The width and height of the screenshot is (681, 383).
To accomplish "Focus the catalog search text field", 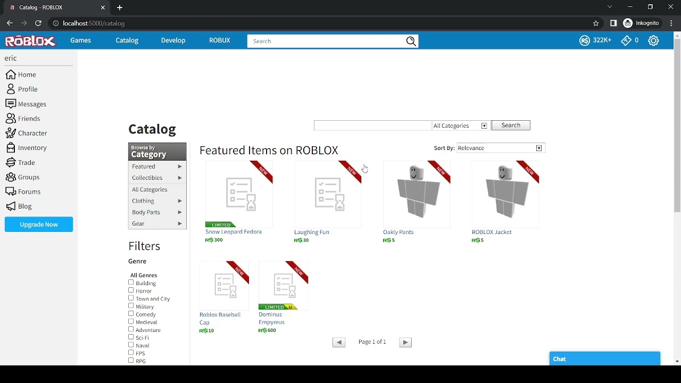I will pyautogui.click(x=372, y=126).
